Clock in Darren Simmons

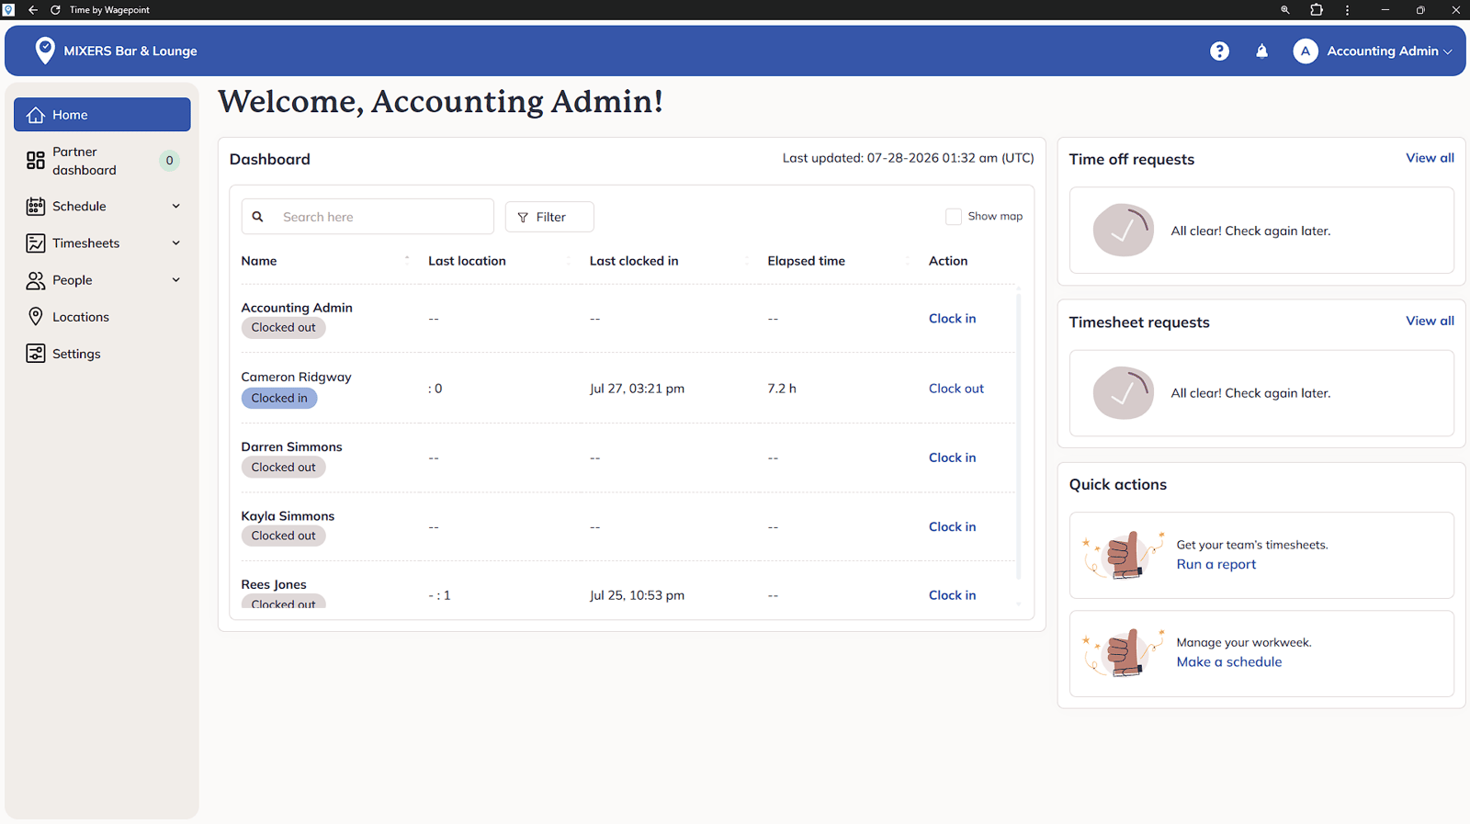pyautogui.click(x=952, y=457)
